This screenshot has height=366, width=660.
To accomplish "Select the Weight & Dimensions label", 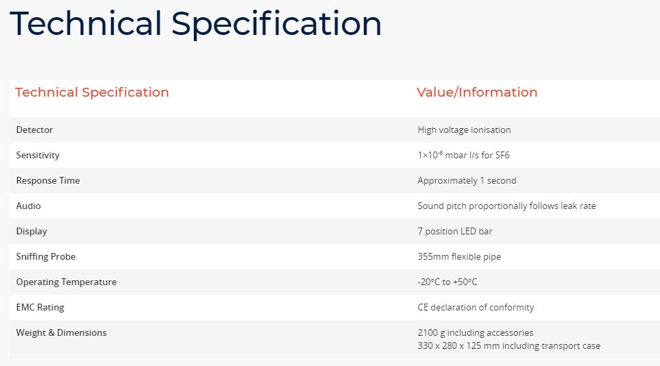I will coord(62,333).
